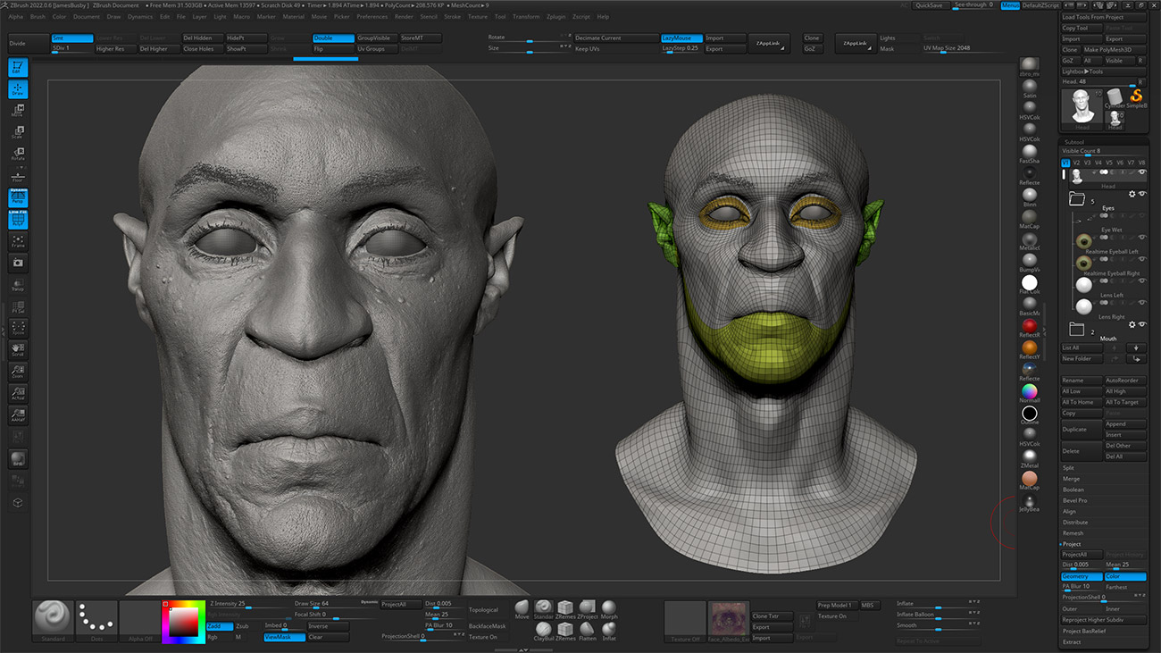
Task: Click the Decimate Current button
Action: tap(615, 38)
